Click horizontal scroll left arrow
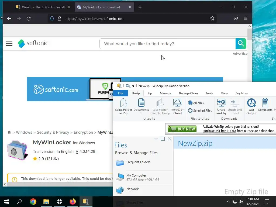 tap(5, 184)
